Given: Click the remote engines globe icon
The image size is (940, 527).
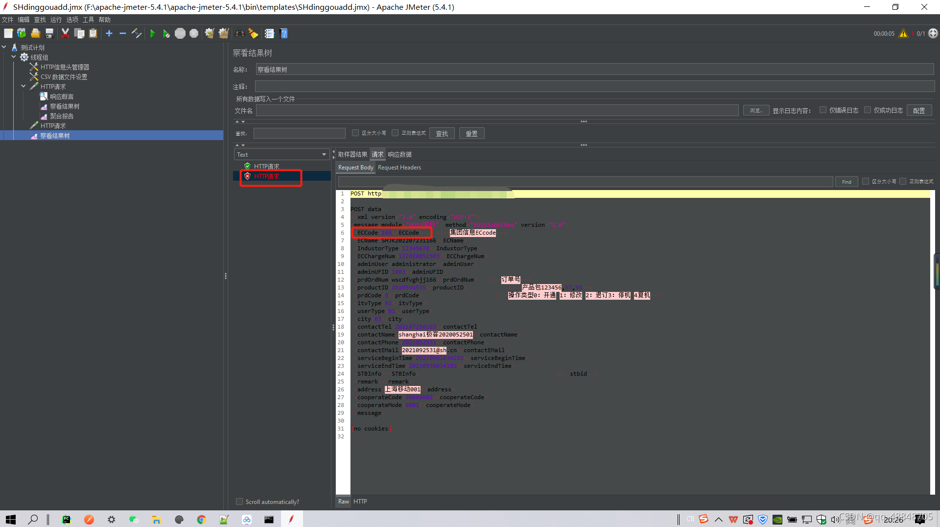Looking at the screenshot, I should click(x=933, y=33).
